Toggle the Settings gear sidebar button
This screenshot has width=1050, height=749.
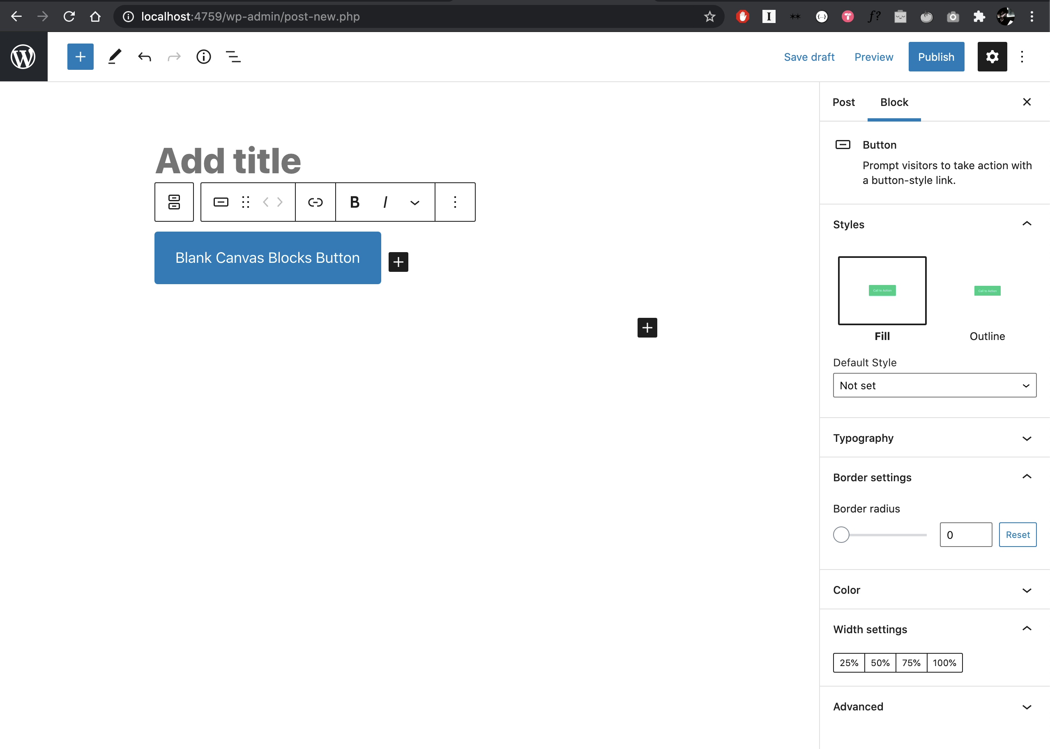coord(992,57)
